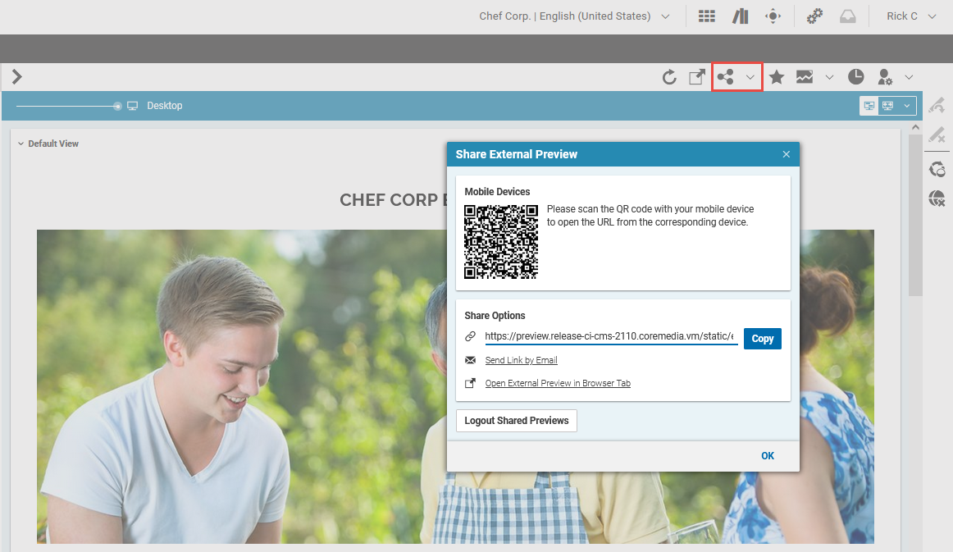Open the library books icon

click(x=741, y=16)
